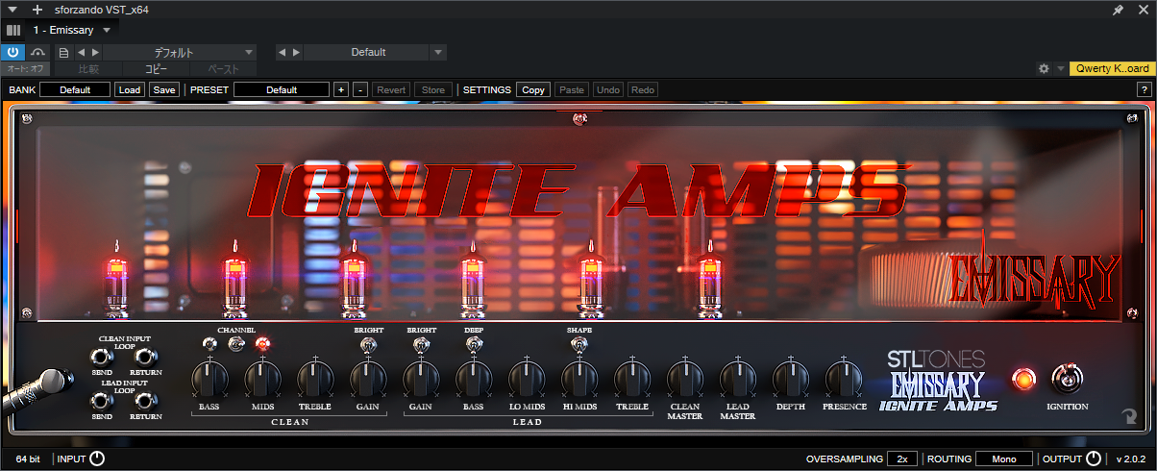The height and width of the screenshot is (471, 1157).
Task: Click the Lo Mids knob
Action: point(527,377)
